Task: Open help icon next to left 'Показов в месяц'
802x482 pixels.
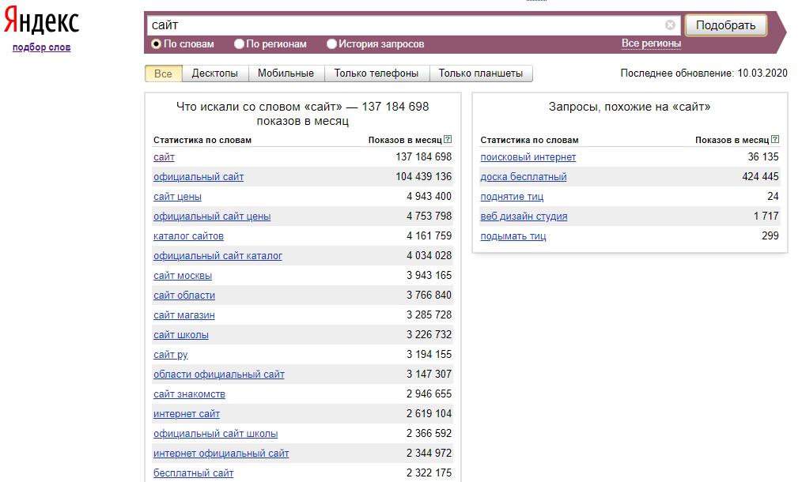Action: 448,139
